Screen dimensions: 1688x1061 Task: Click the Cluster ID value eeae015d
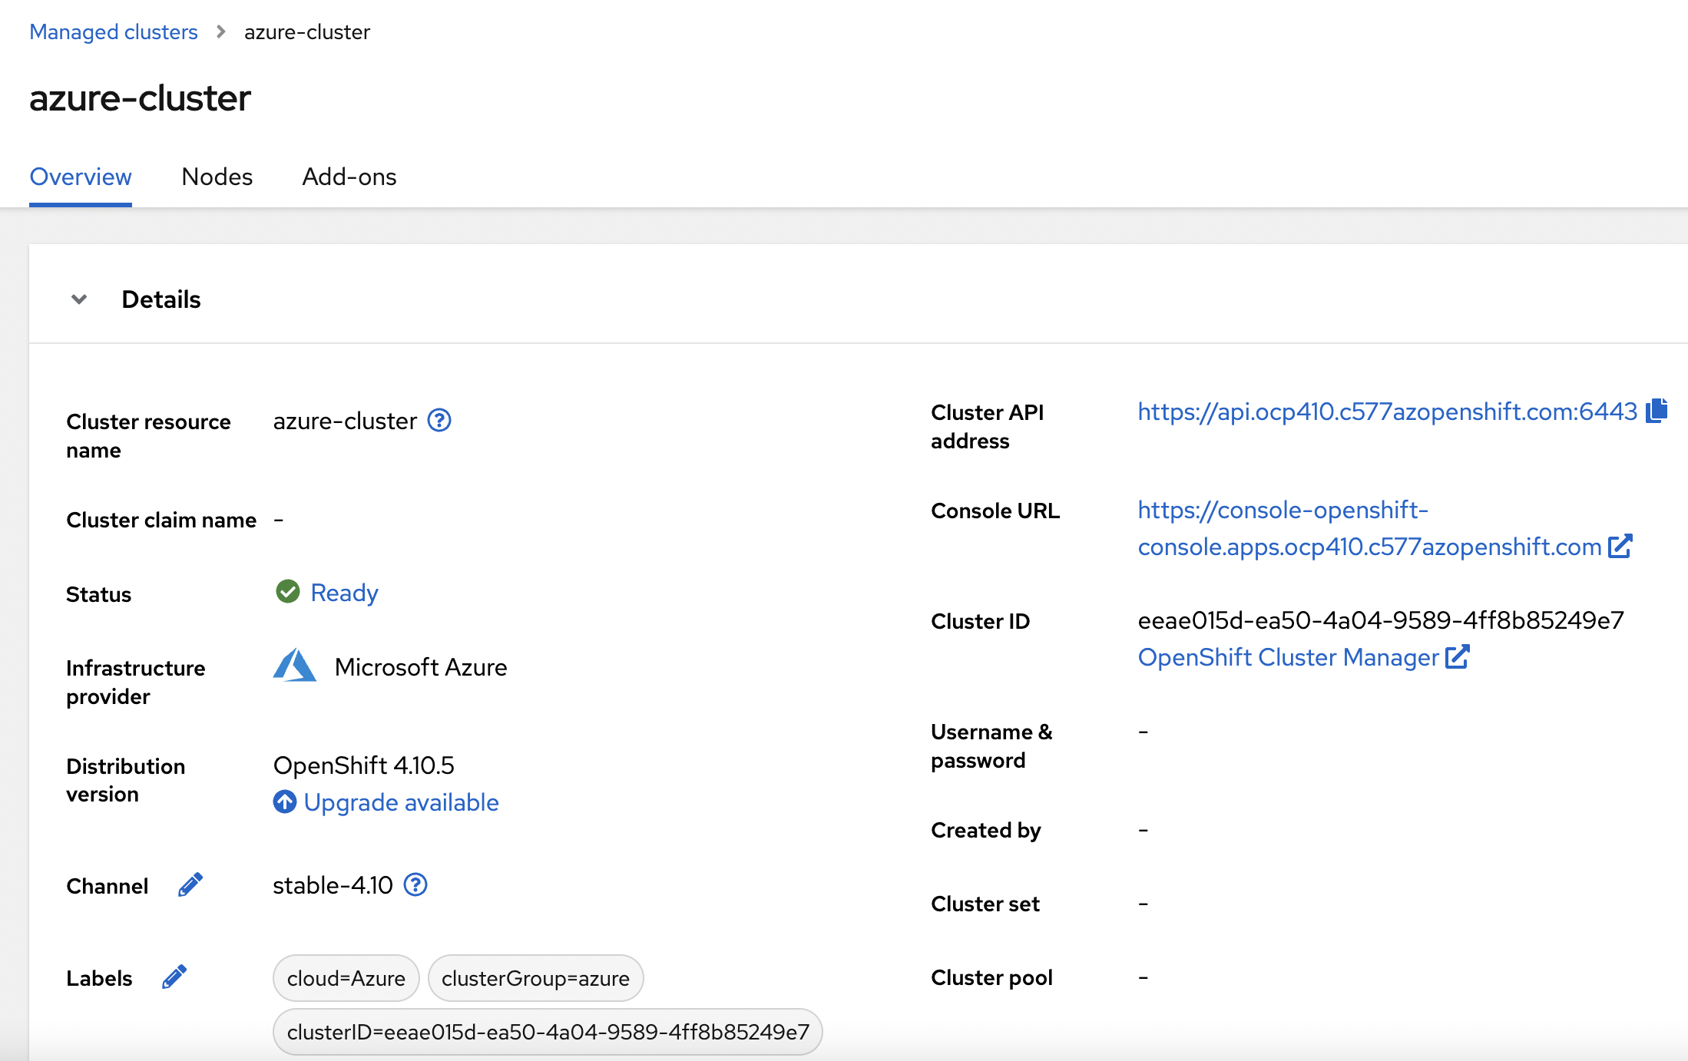pos(1381,620)
